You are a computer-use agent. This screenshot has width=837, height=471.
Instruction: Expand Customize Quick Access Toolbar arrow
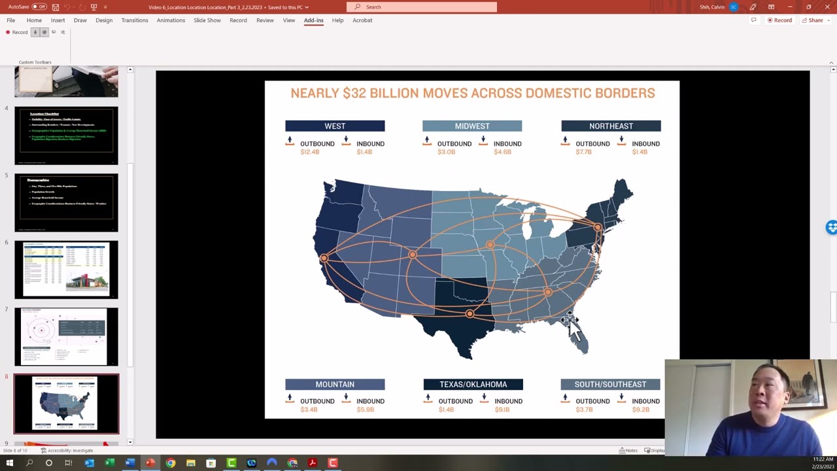[x=105, y=7]
